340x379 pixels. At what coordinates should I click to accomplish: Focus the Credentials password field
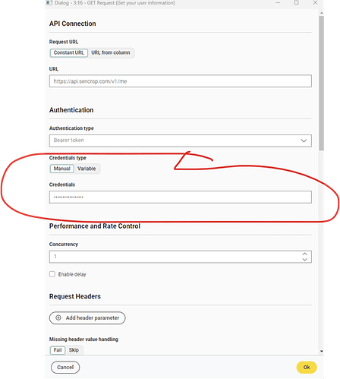tap(181, 197)
